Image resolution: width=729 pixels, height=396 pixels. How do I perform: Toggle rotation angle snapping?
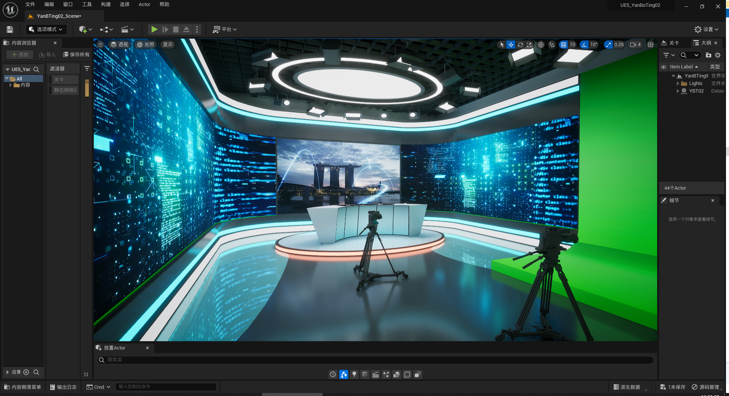pyautogui.click(x=585, y=45)
